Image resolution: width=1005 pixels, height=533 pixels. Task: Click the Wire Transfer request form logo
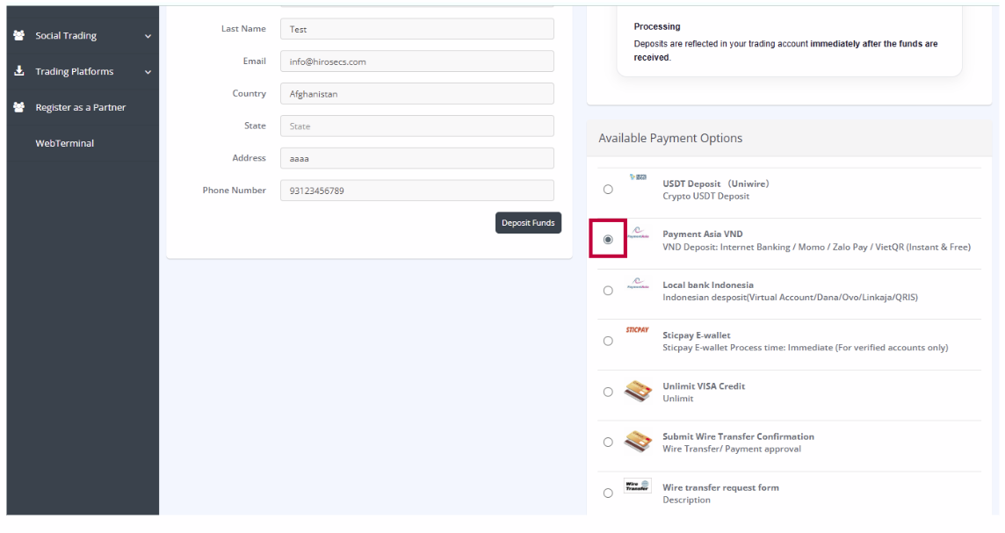pyautogui.click(x=637, y=486)
